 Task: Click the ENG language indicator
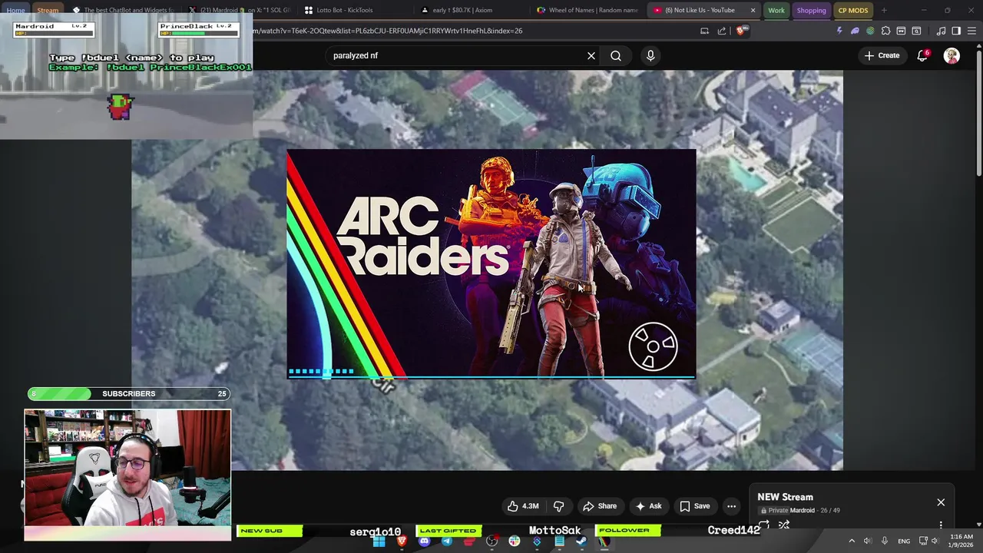(904, 541)
